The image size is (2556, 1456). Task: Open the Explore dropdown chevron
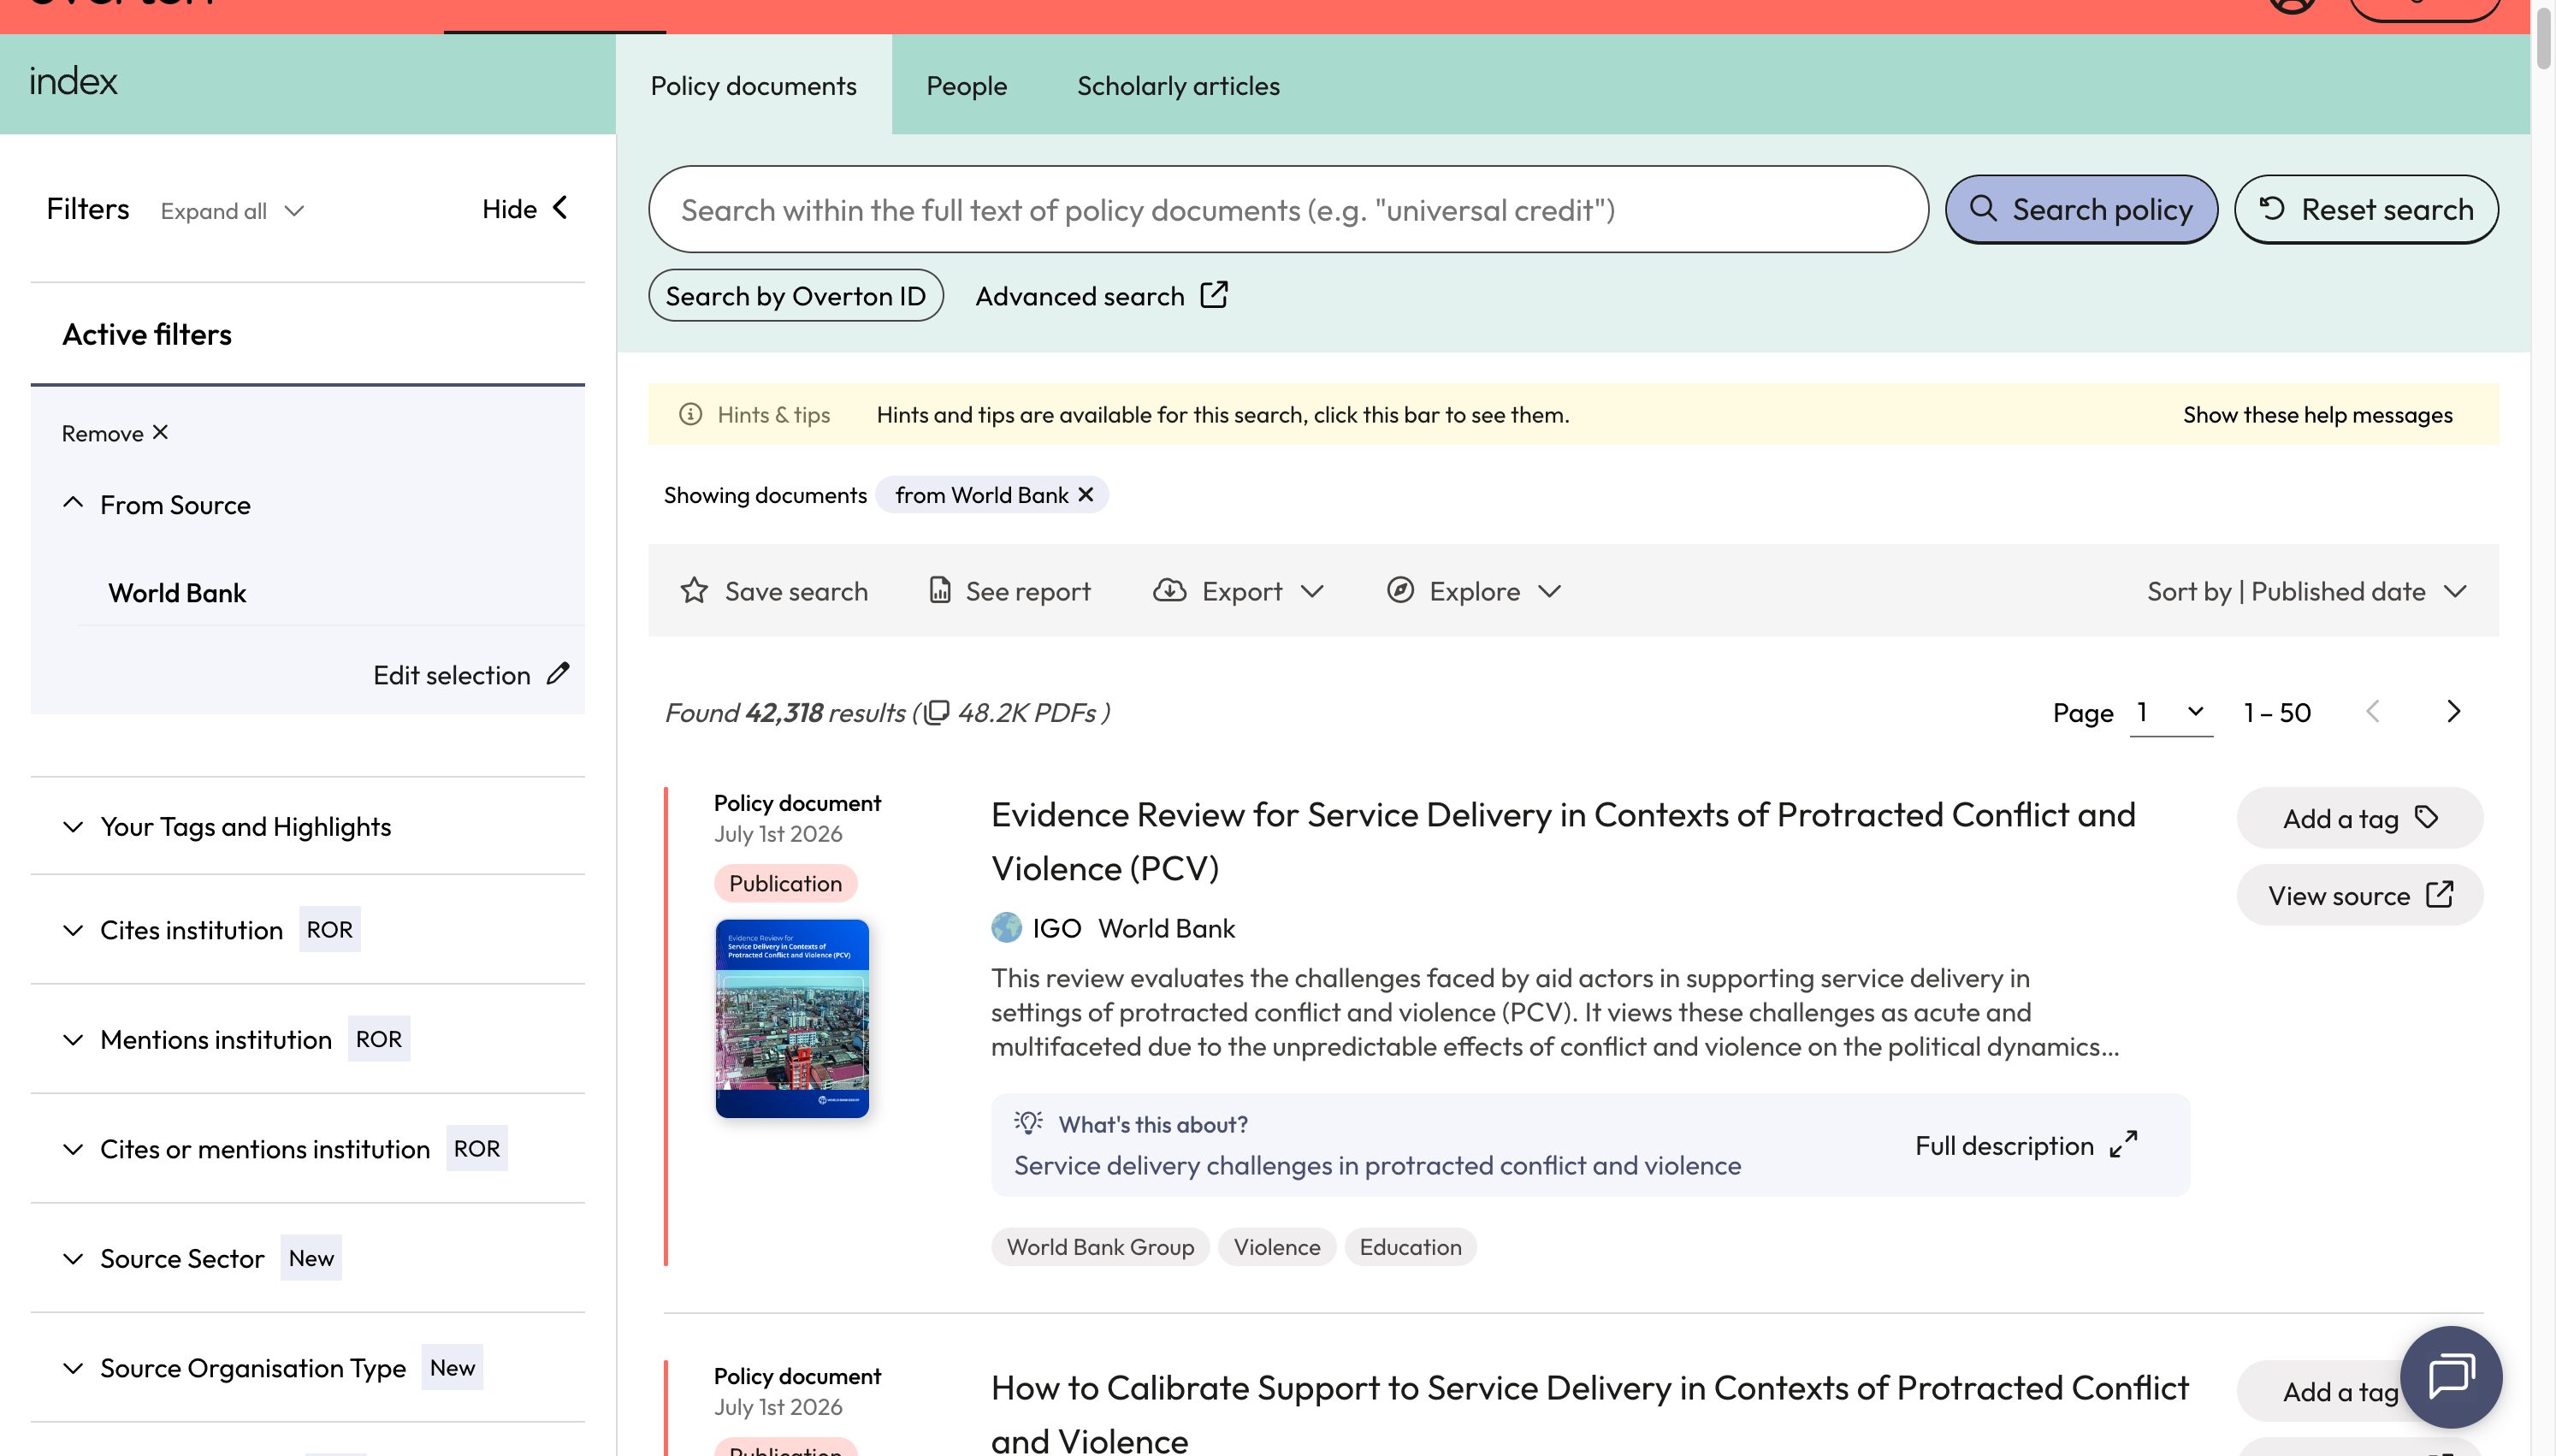coord(1549,591)
